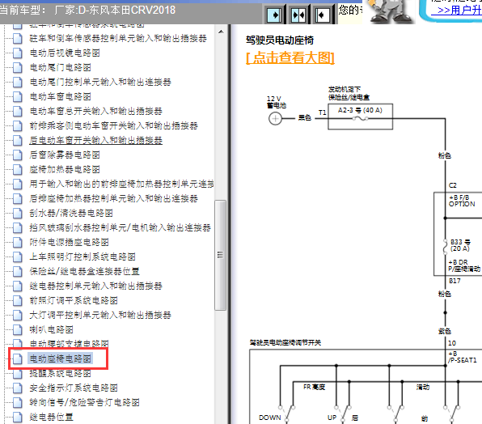This screenshot has height=424, width=482.
Task: Click the split center arrows button
Action: (x=298, y=15)
